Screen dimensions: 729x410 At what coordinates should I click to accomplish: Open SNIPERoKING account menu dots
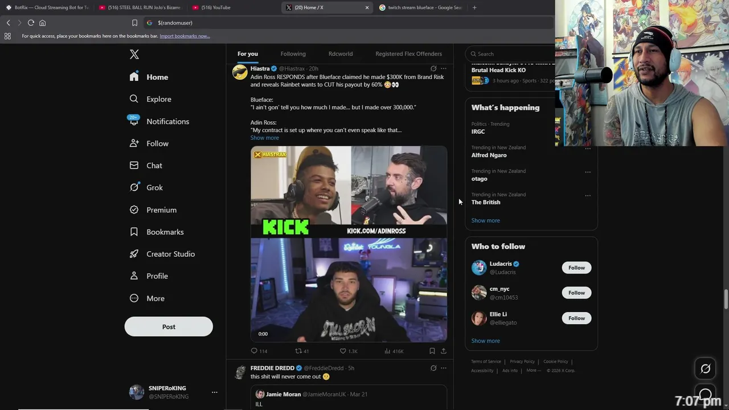click(x=215, y=392)
